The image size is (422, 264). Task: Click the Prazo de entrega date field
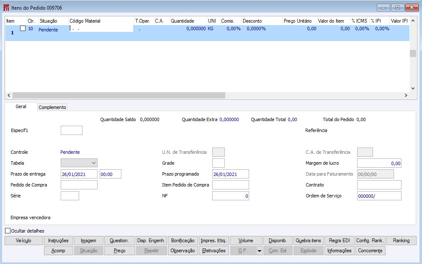point(79,174)
